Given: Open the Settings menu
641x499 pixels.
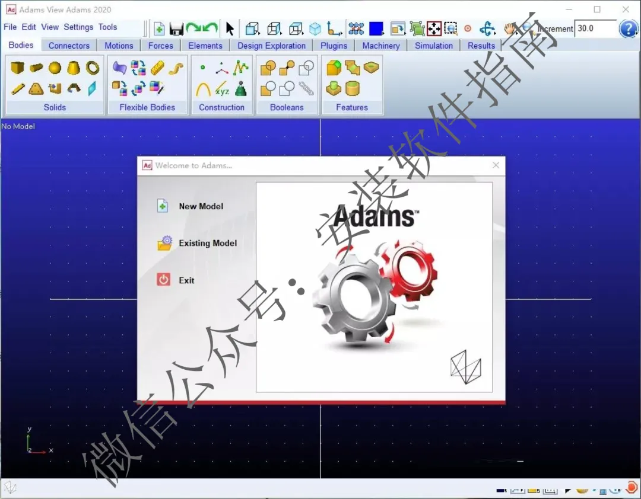Looking at the screenshot, I should tap(78, 27).
